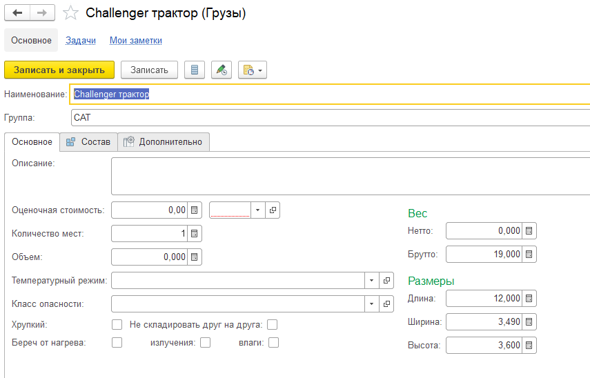Open calculator icon for Длина field

point(529,299)
